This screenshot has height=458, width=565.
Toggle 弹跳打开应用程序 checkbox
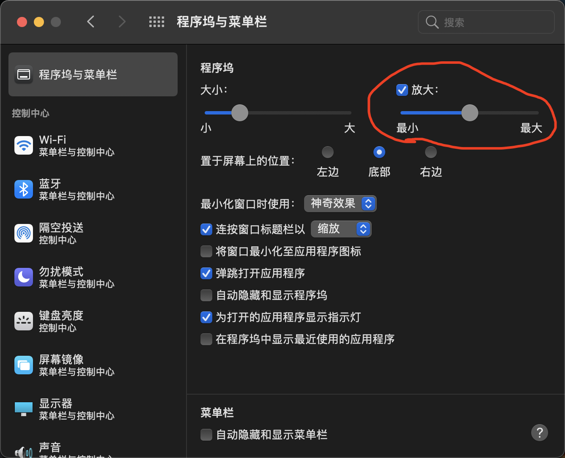click(x=206, y=273)
